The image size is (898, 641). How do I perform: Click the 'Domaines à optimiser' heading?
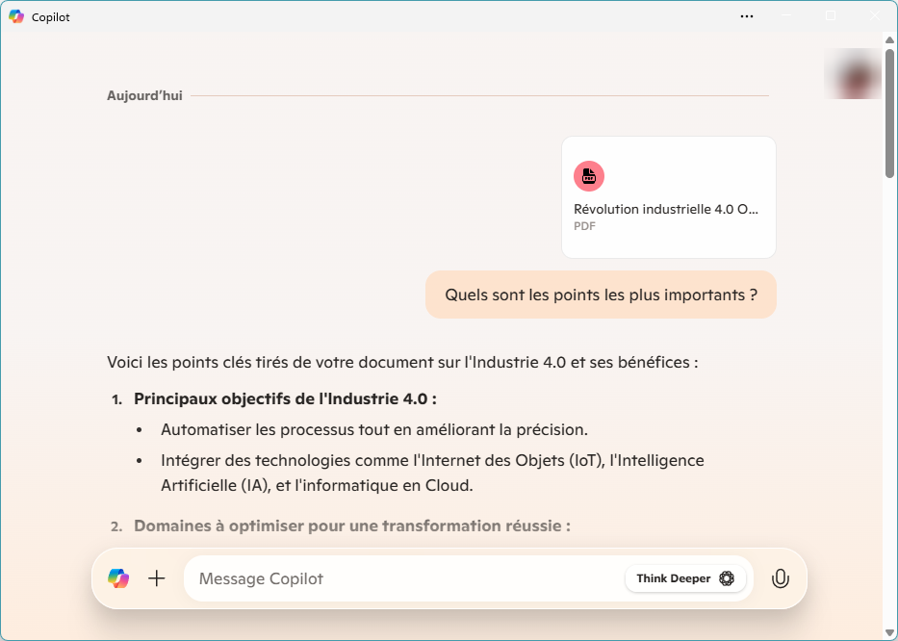(352, 526)
